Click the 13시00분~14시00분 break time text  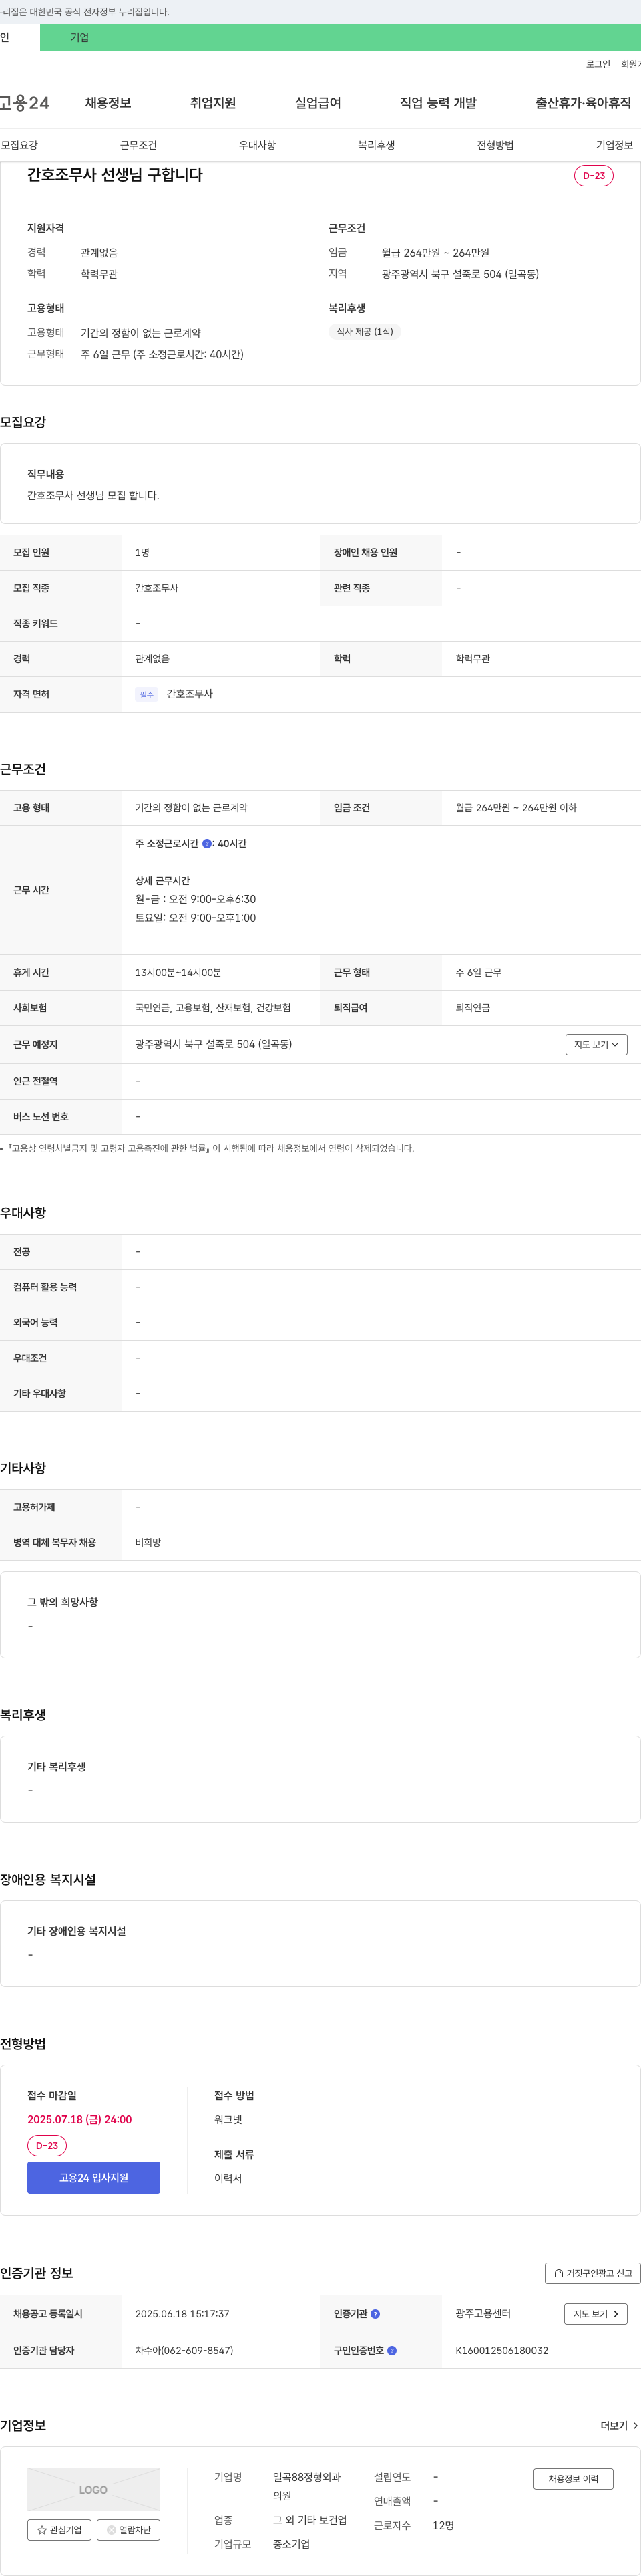(179, 973)
